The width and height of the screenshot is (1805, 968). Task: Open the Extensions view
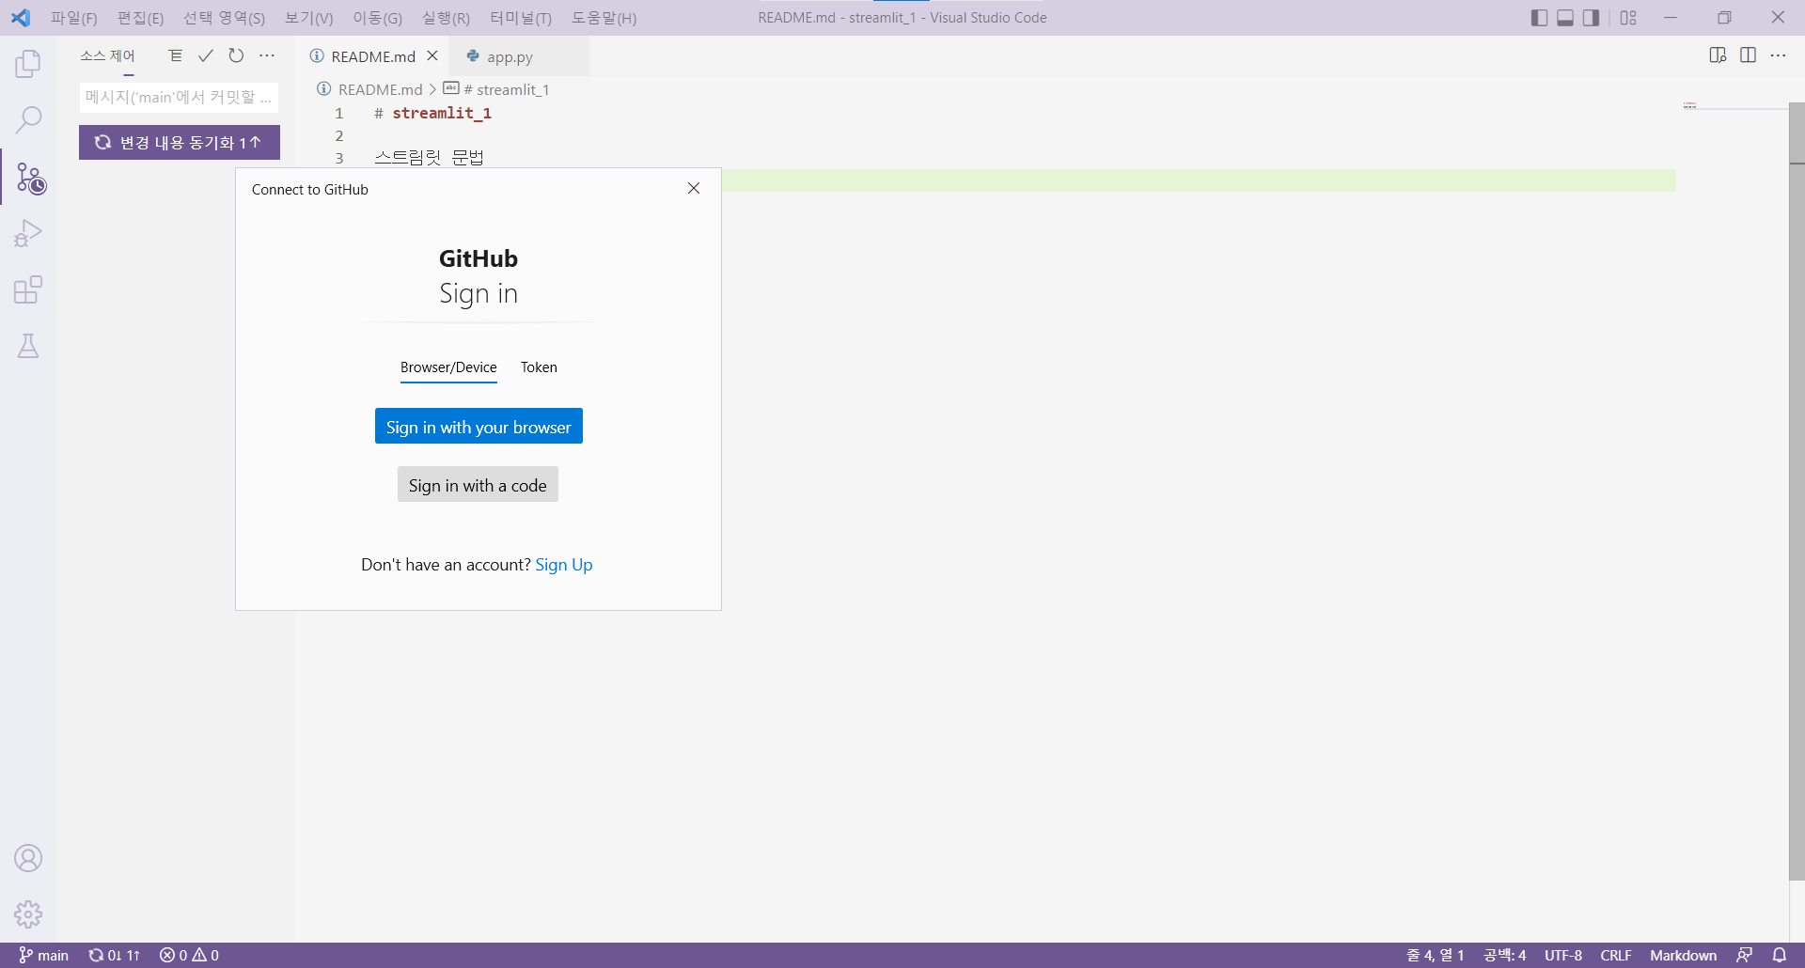(28, 289)
